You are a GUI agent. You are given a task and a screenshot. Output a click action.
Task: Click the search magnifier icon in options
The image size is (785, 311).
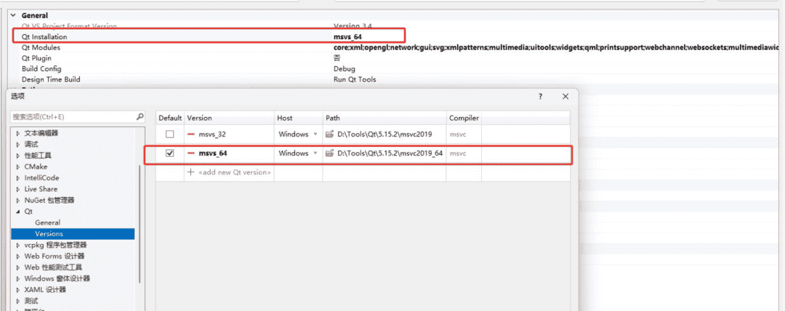pyautogui.click(x=140, y=116)
